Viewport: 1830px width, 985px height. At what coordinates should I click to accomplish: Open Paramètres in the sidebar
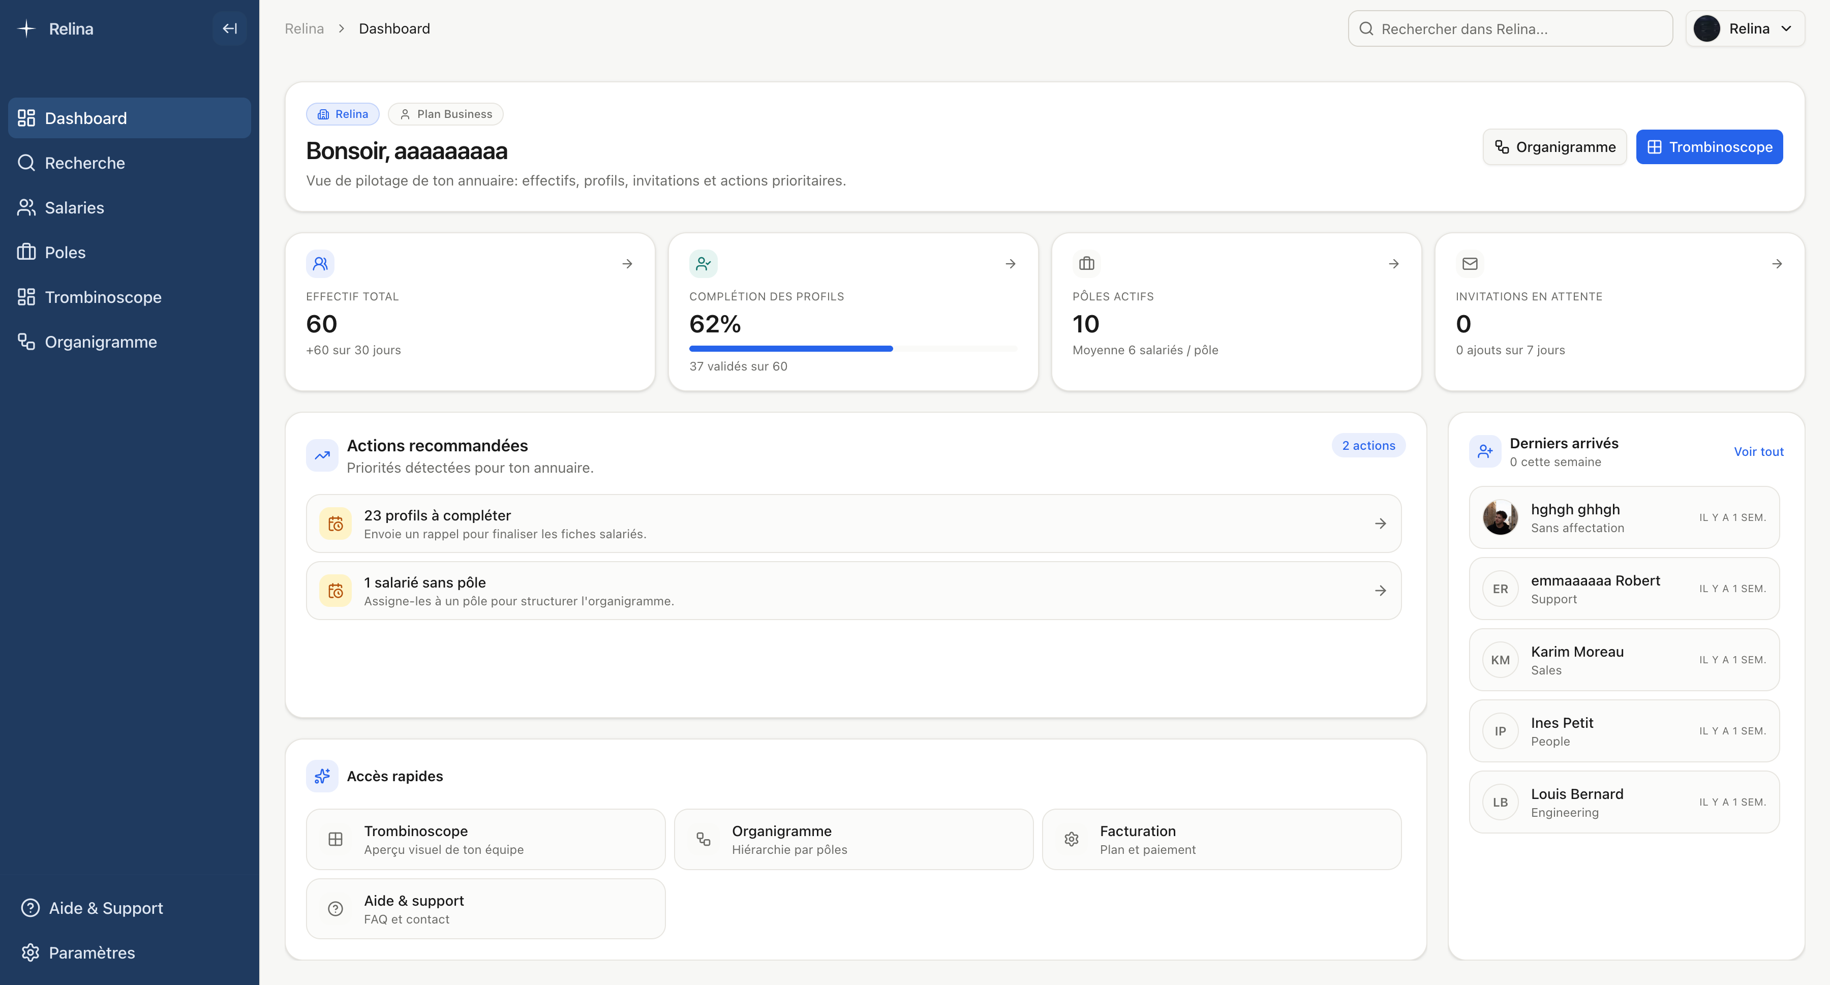coord(129,952)
